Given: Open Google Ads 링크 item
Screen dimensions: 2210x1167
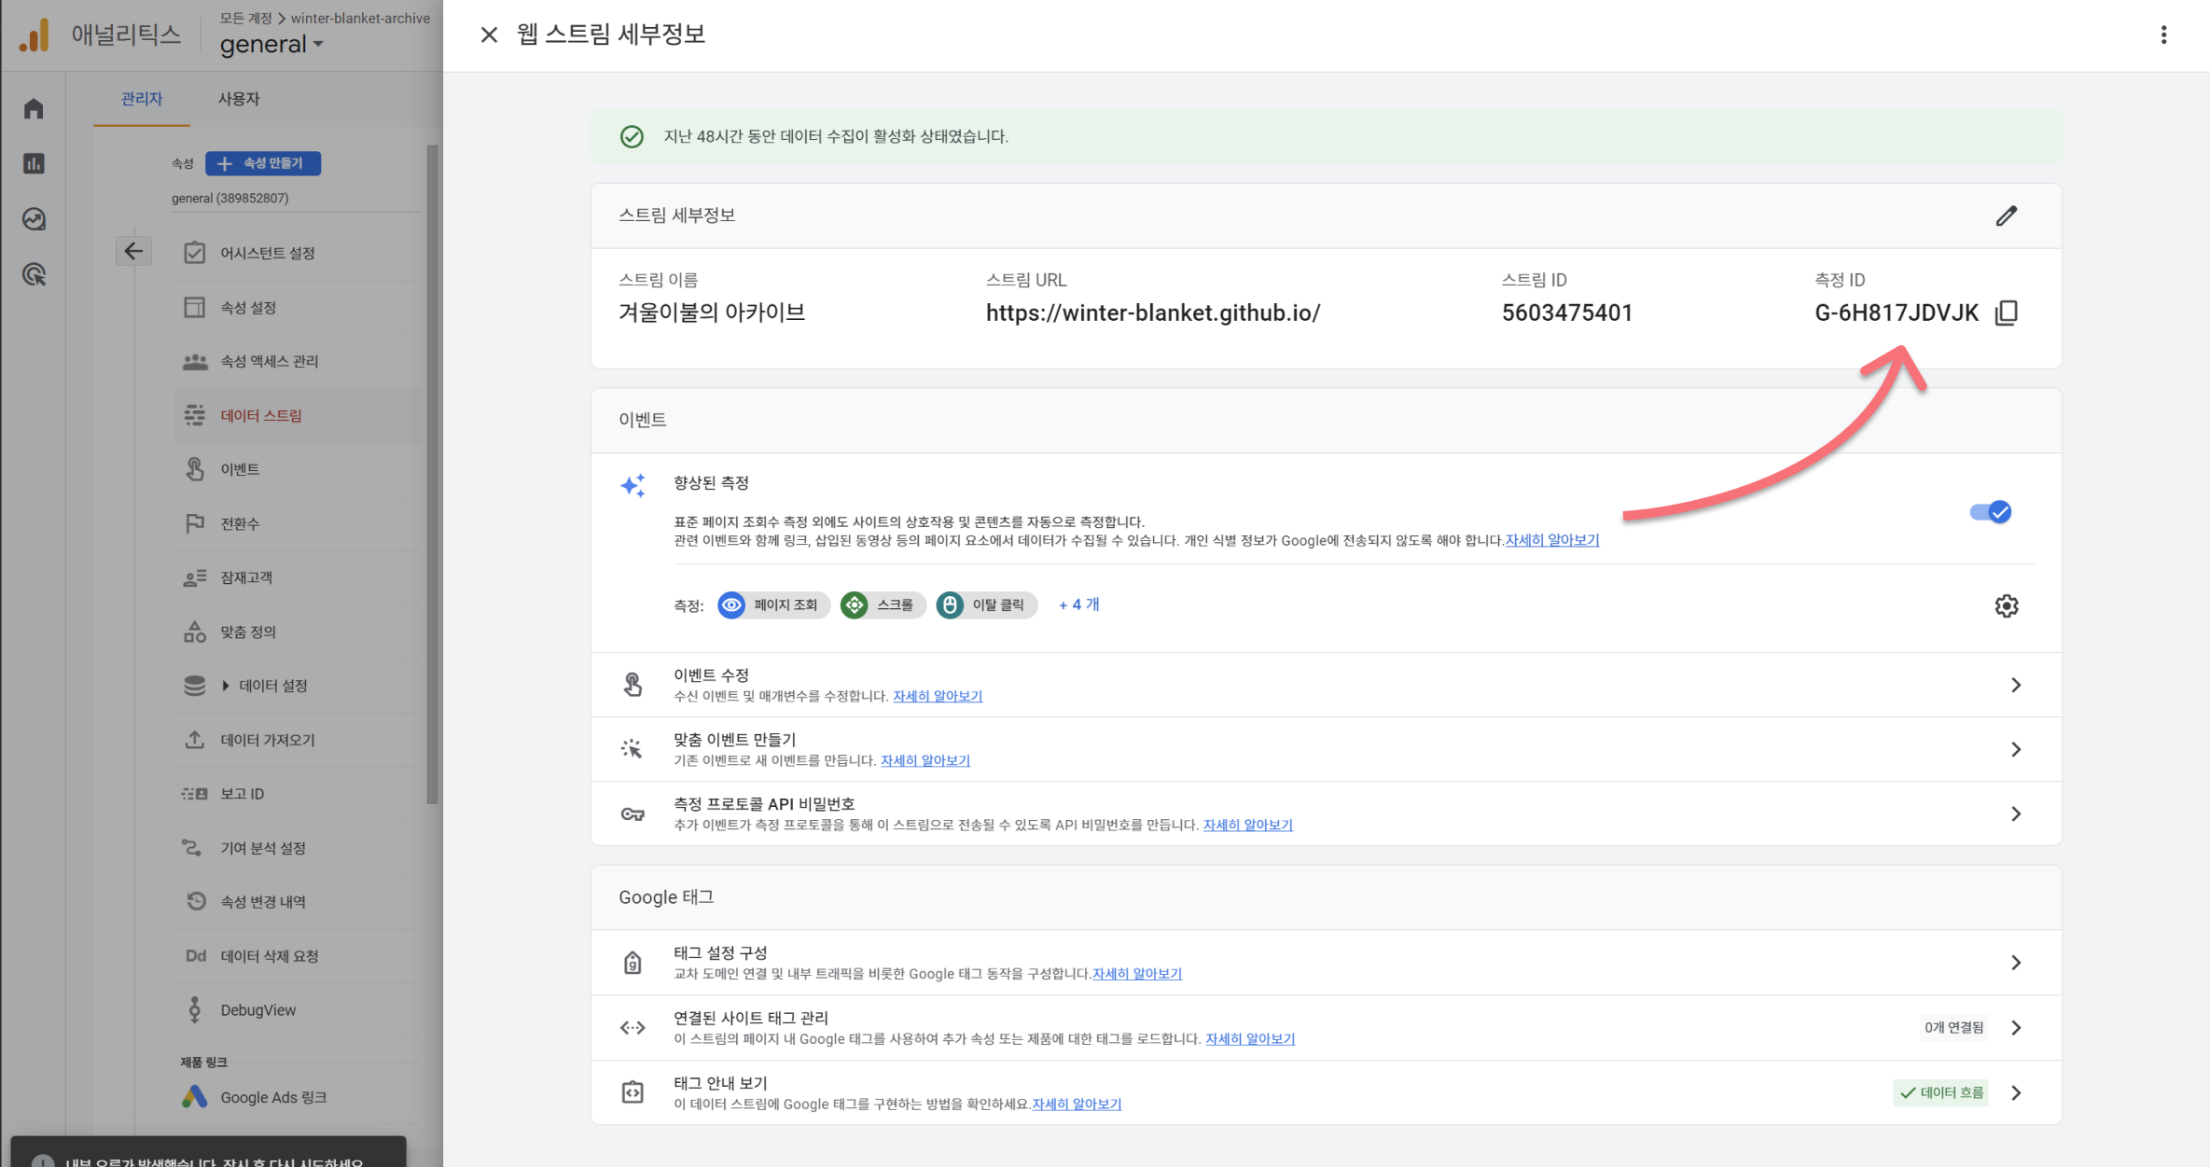Looking at the screenshot, I should pos(297,1098).
